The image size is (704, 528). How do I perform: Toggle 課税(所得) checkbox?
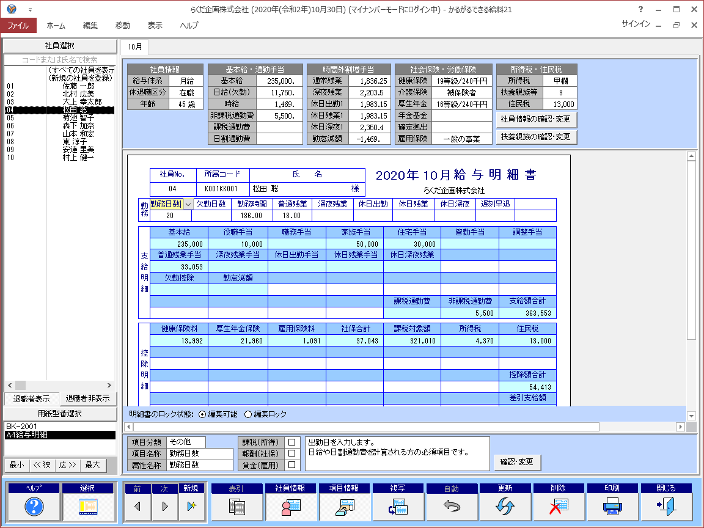pos(292,442)
